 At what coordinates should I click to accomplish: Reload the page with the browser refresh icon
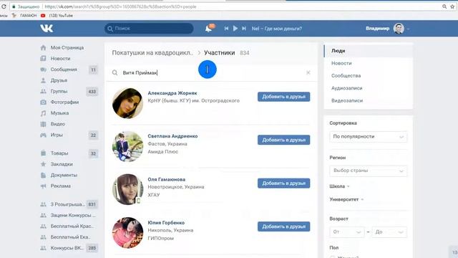4,6
